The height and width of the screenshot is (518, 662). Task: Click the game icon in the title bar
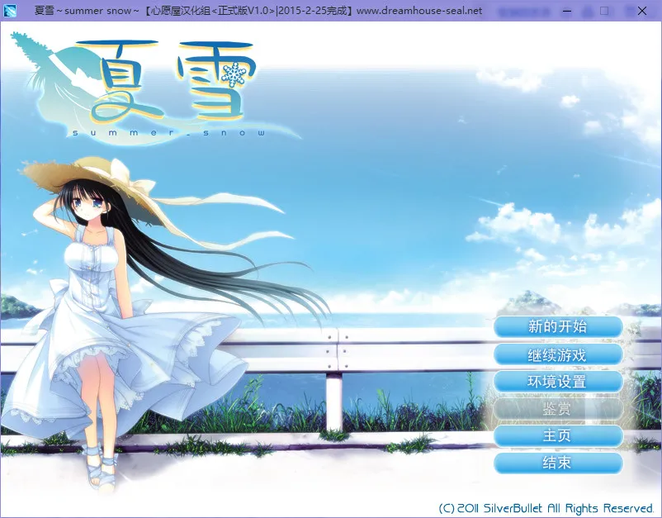[12, 11]
